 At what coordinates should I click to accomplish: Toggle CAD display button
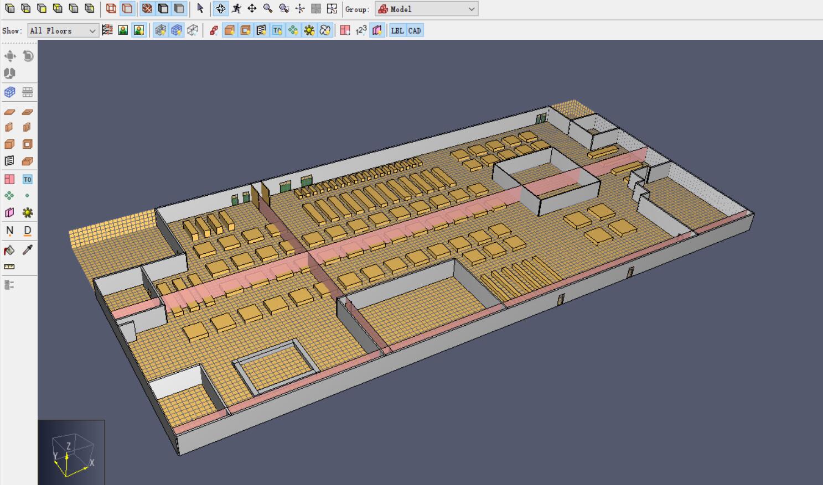[x=415, y=30]
